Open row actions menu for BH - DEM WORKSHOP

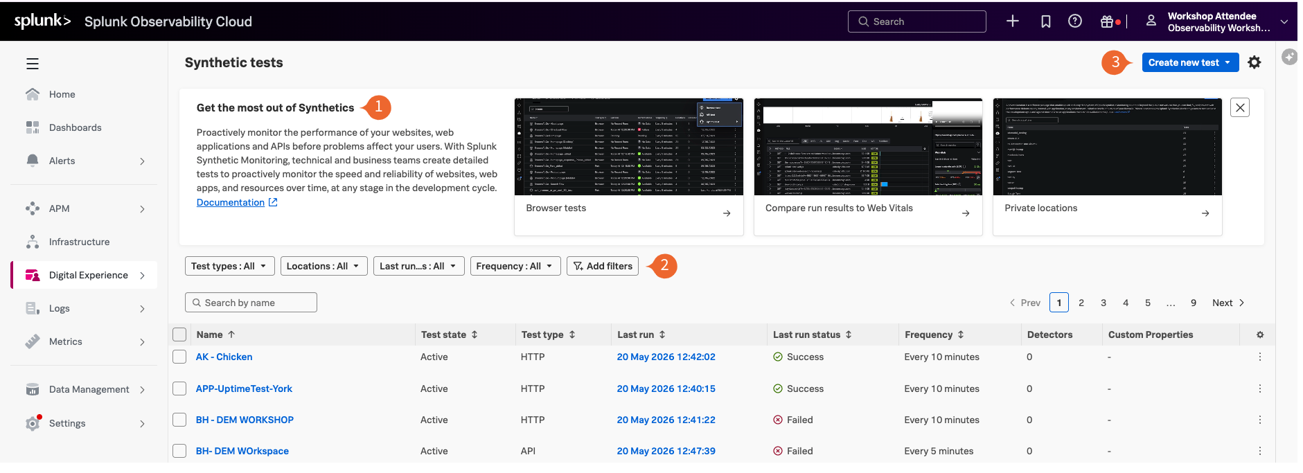[x=1260, y=420]
